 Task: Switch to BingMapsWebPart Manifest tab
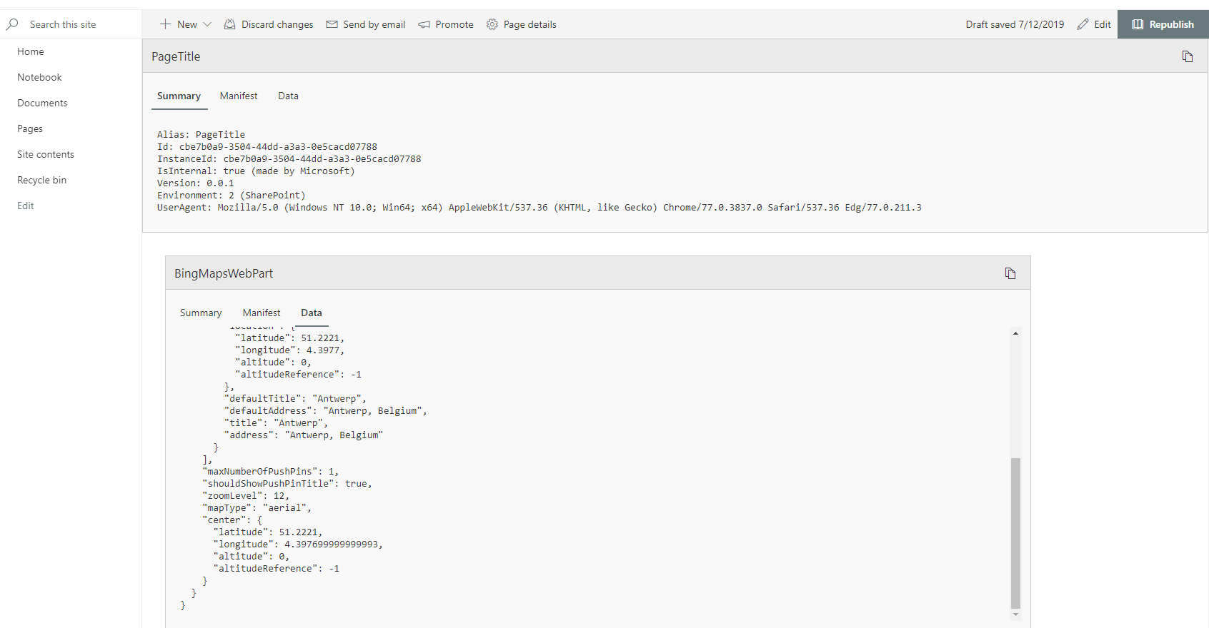[262, 313]
